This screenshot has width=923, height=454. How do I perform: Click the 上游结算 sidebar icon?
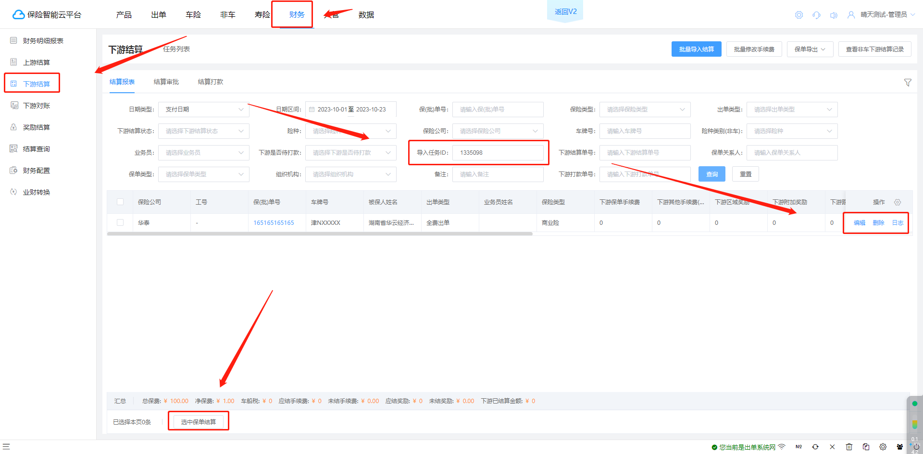13,62
